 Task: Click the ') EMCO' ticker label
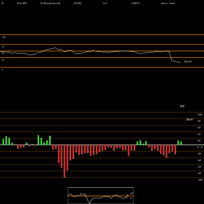click(x=135, y=3)
